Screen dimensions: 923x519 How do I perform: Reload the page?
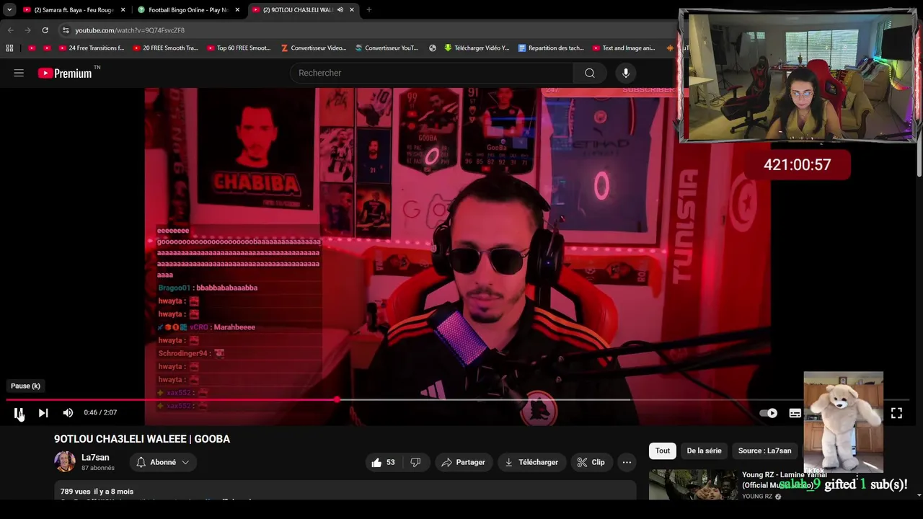coord(45,30)
